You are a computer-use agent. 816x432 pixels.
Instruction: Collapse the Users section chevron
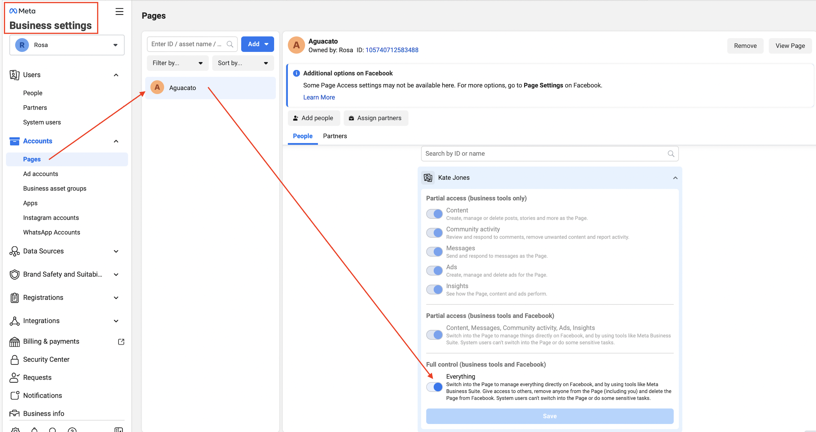click(x=116, y=75)
